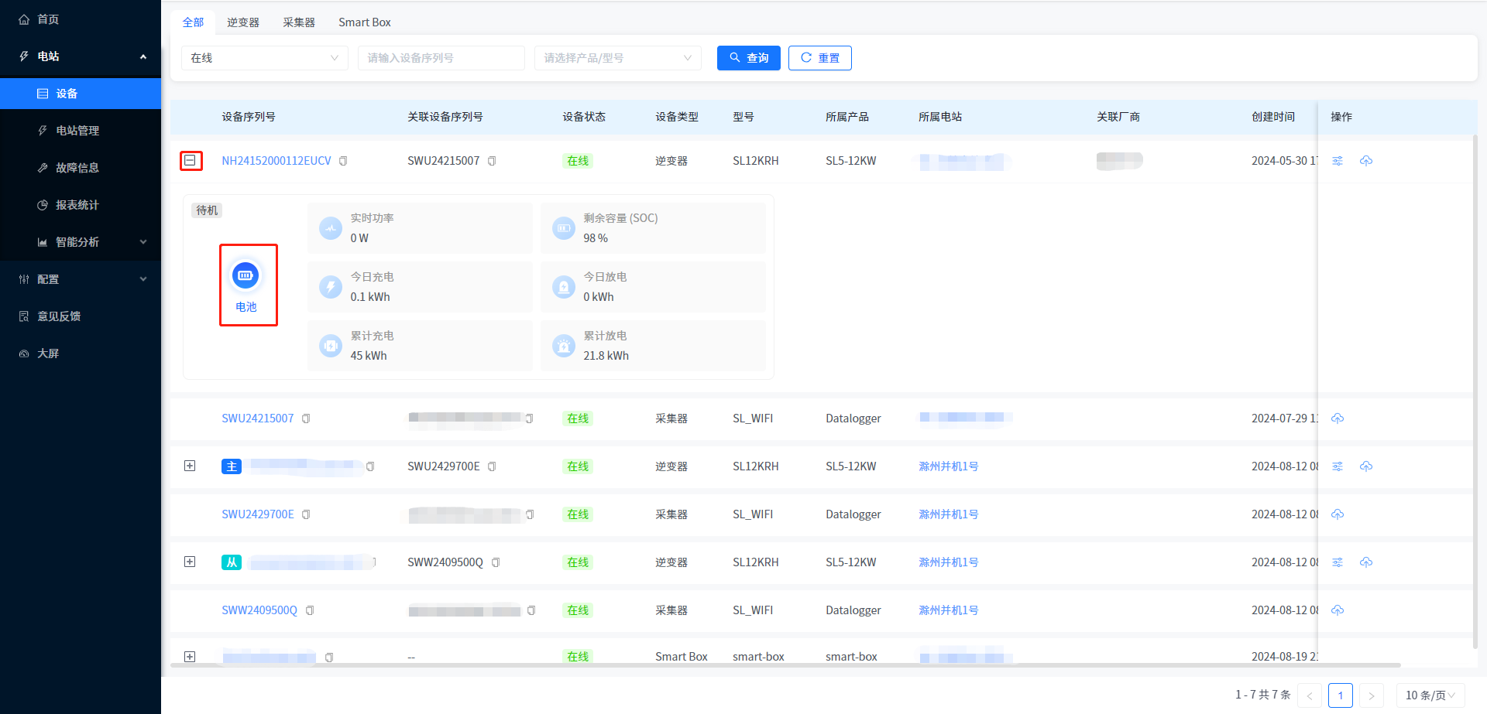Expand the slave inverter row

click(x=190, y=562)
